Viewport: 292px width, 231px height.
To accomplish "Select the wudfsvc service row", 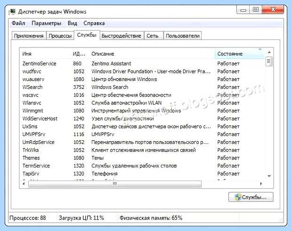I will click(x=142, y=72).
